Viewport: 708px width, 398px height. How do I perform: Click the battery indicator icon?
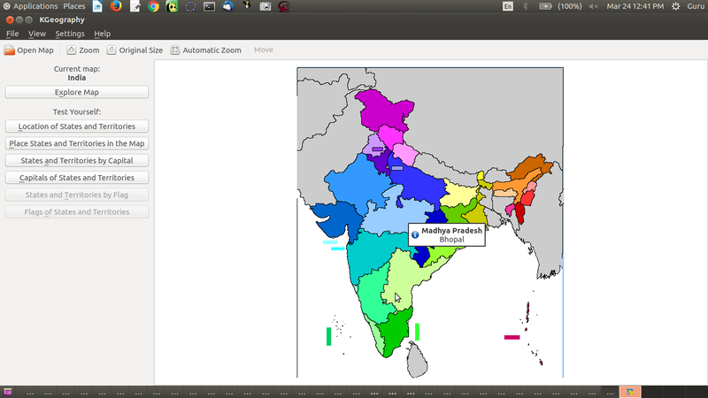[545, 6]
